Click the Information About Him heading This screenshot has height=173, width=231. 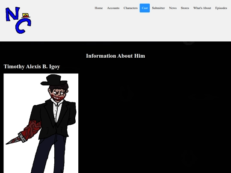(x=115, y=56)
